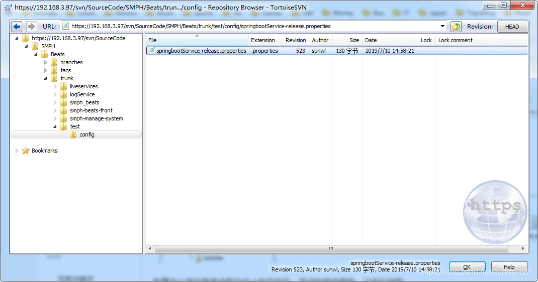Click the file icon inside the URL field
Screen dimensions: 538x282
click(x=65, y=26)
